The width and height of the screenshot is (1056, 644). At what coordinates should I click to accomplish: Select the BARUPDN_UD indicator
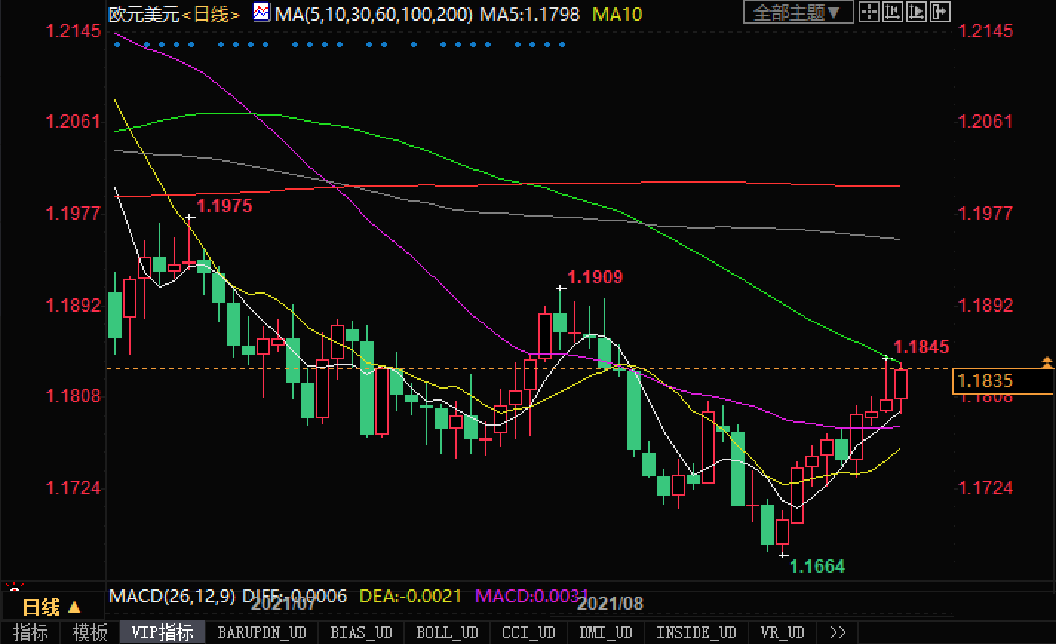[261, 633]
